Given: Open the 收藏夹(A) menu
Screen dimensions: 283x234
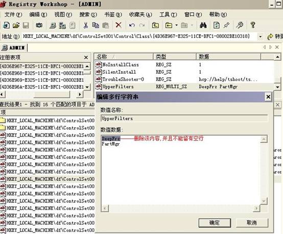Looking at the screenshot, I should pyautogui.click(x=140, y=14).
